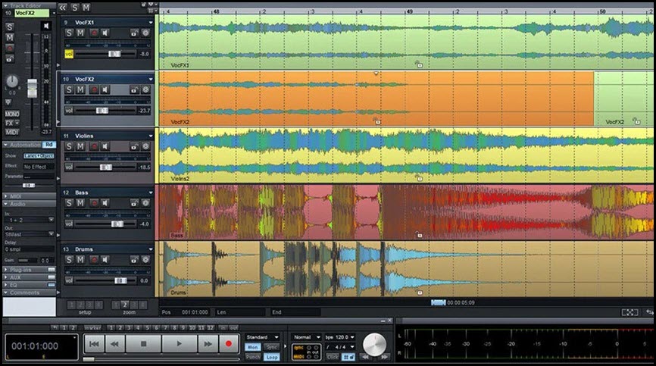Toggle the Mon button in transport
Image resolution: width=656 pixels, height=366 pixels.
point(253,347)
